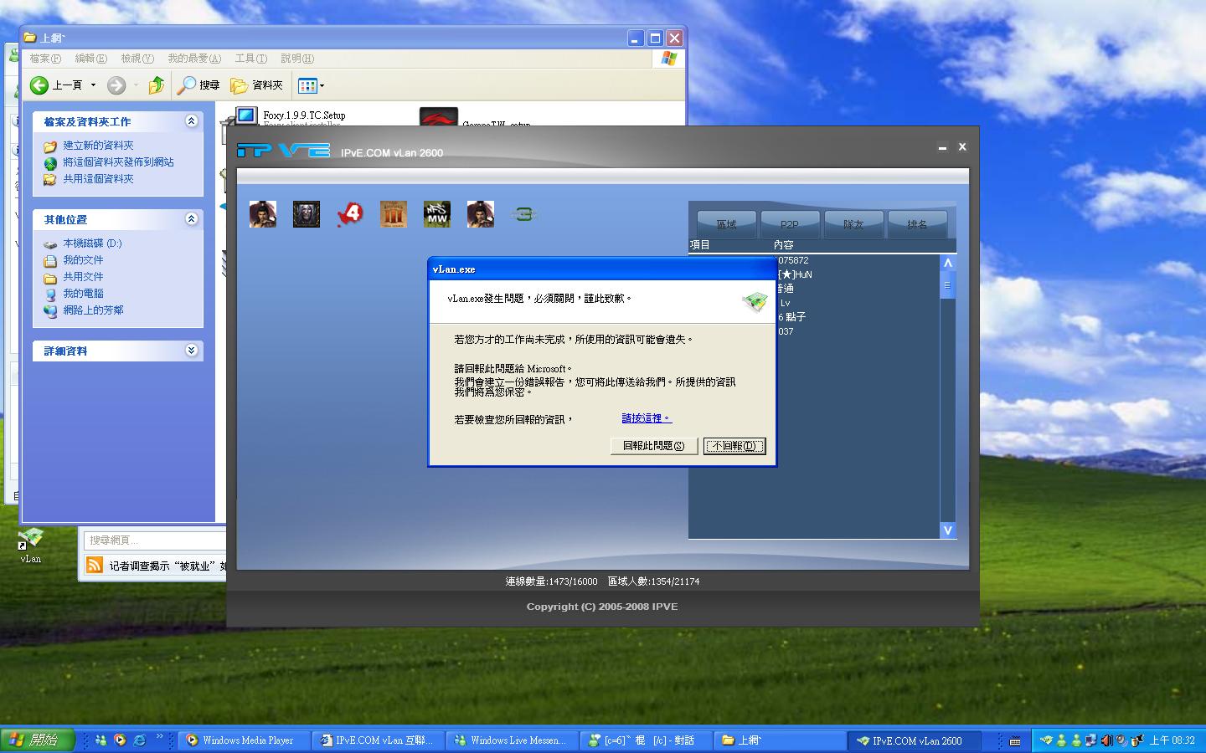Collapse the 其他位置 panel

point(191,219)
